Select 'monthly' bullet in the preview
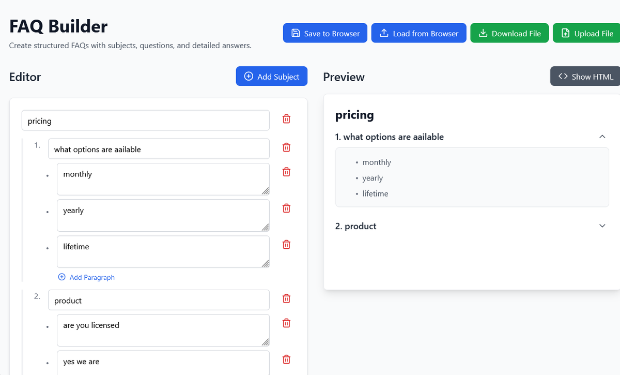This screenshot has height=375, width=620. [x=377, y=162]
